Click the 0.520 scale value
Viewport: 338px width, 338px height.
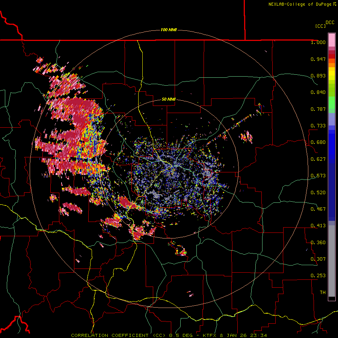tap(318, 193)
